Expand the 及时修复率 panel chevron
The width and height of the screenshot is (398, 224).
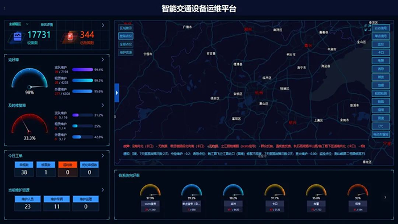[102, 105]
